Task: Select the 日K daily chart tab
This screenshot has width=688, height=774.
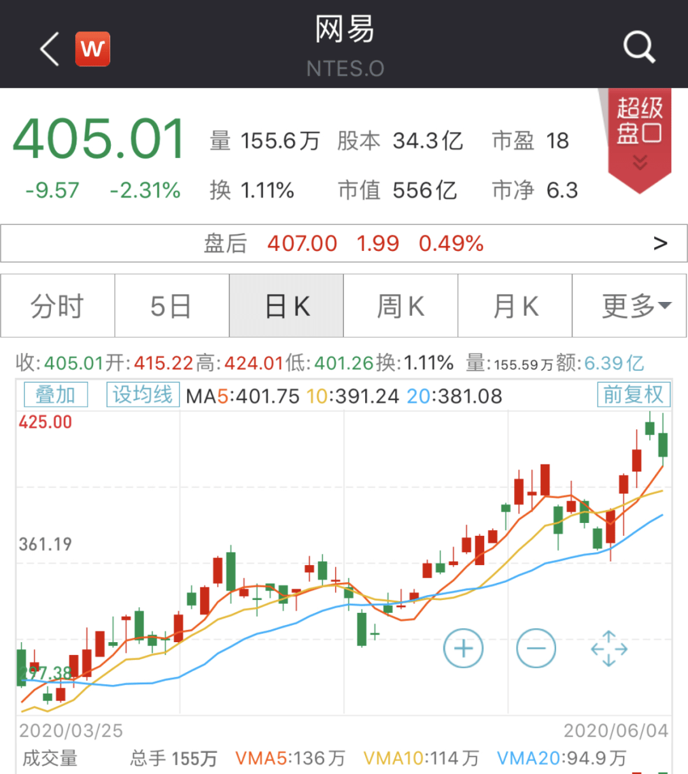Action: click(287, 306)
